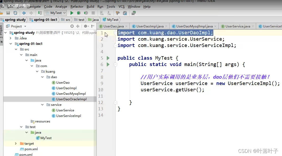Close the UserDao.java tab
This screenshot has height=156, width=282.
tap(126, 26)
